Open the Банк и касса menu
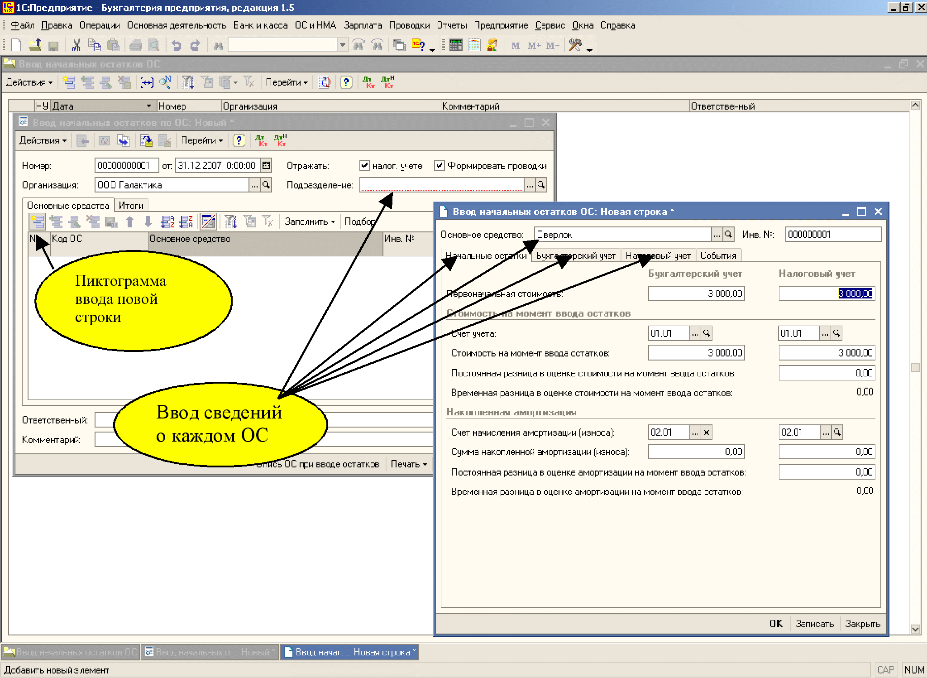927x678 pixels. click(260, 25)
